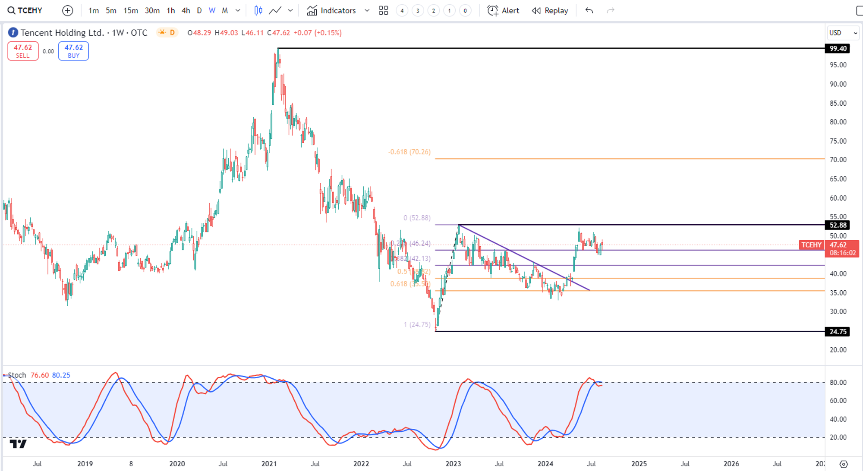
Task: Expand the indicator favorites dropdown arrow
Action: (x=367, y=10)
